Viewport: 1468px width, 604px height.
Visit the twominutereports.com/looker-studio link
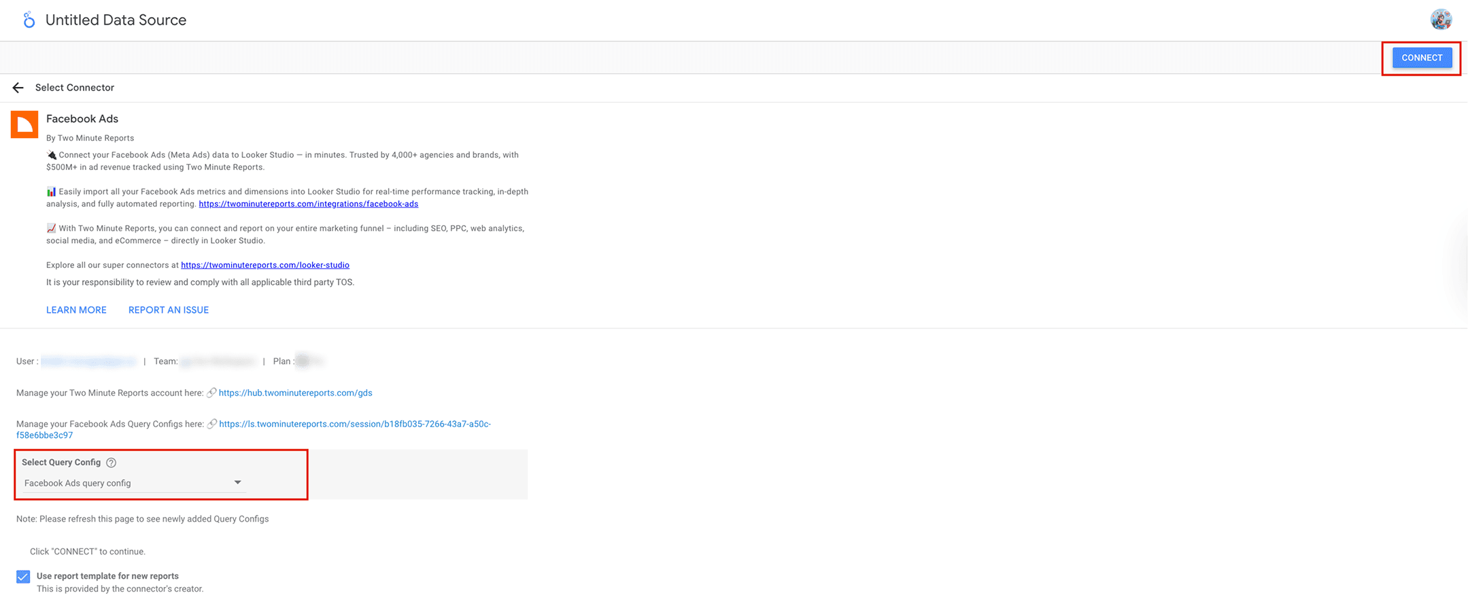pyautogui.click(x=264, y=265)
